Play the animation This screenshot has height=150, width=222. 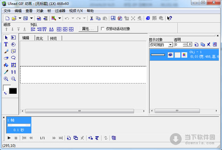[9, 138]
